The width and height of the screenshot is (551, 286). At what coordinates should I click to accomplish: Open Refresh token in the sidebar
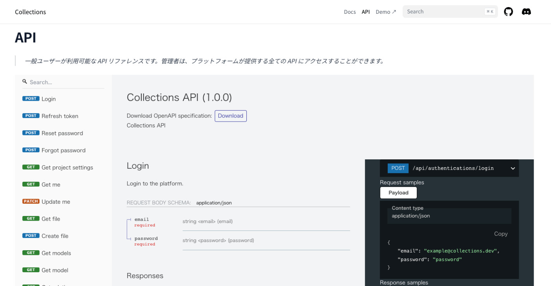60,116
